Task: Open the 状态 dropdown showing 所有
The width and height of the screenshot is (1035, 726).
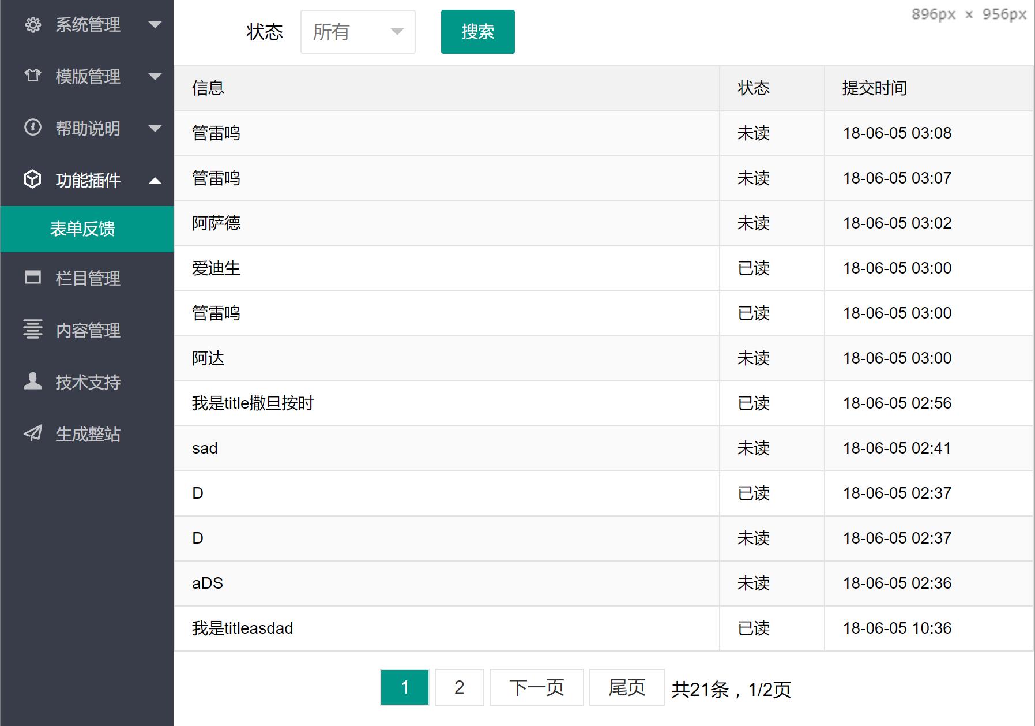Action: 358,32
